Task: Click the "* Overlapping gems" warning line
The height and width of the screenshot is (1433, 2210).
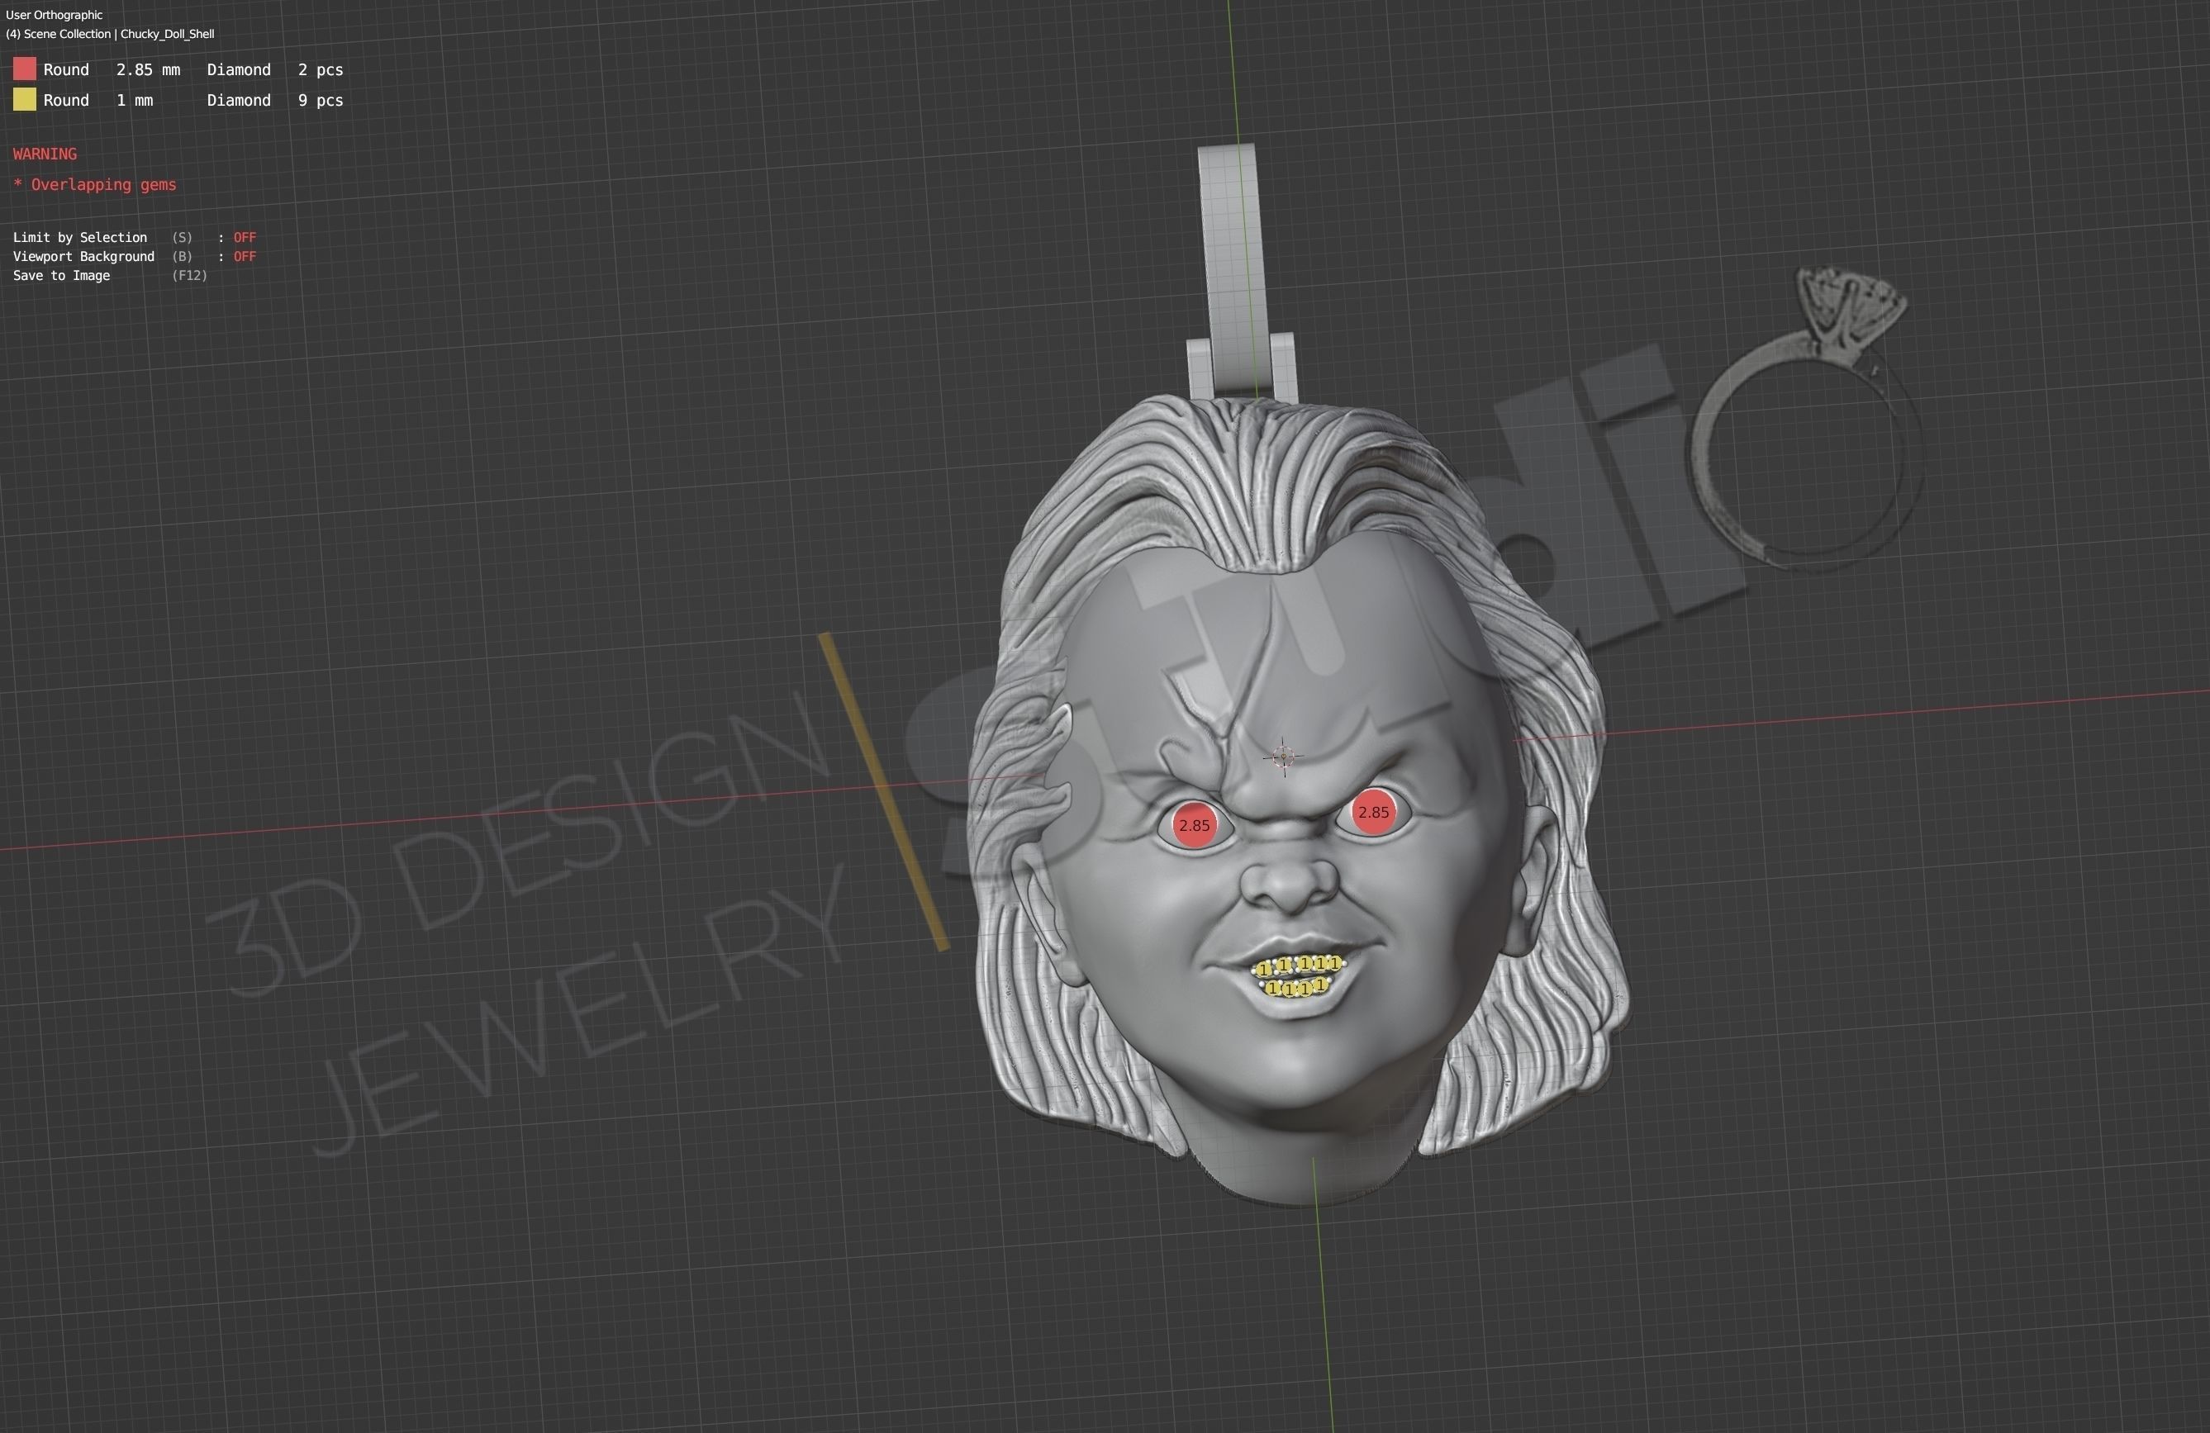Action: pos(95,185)
